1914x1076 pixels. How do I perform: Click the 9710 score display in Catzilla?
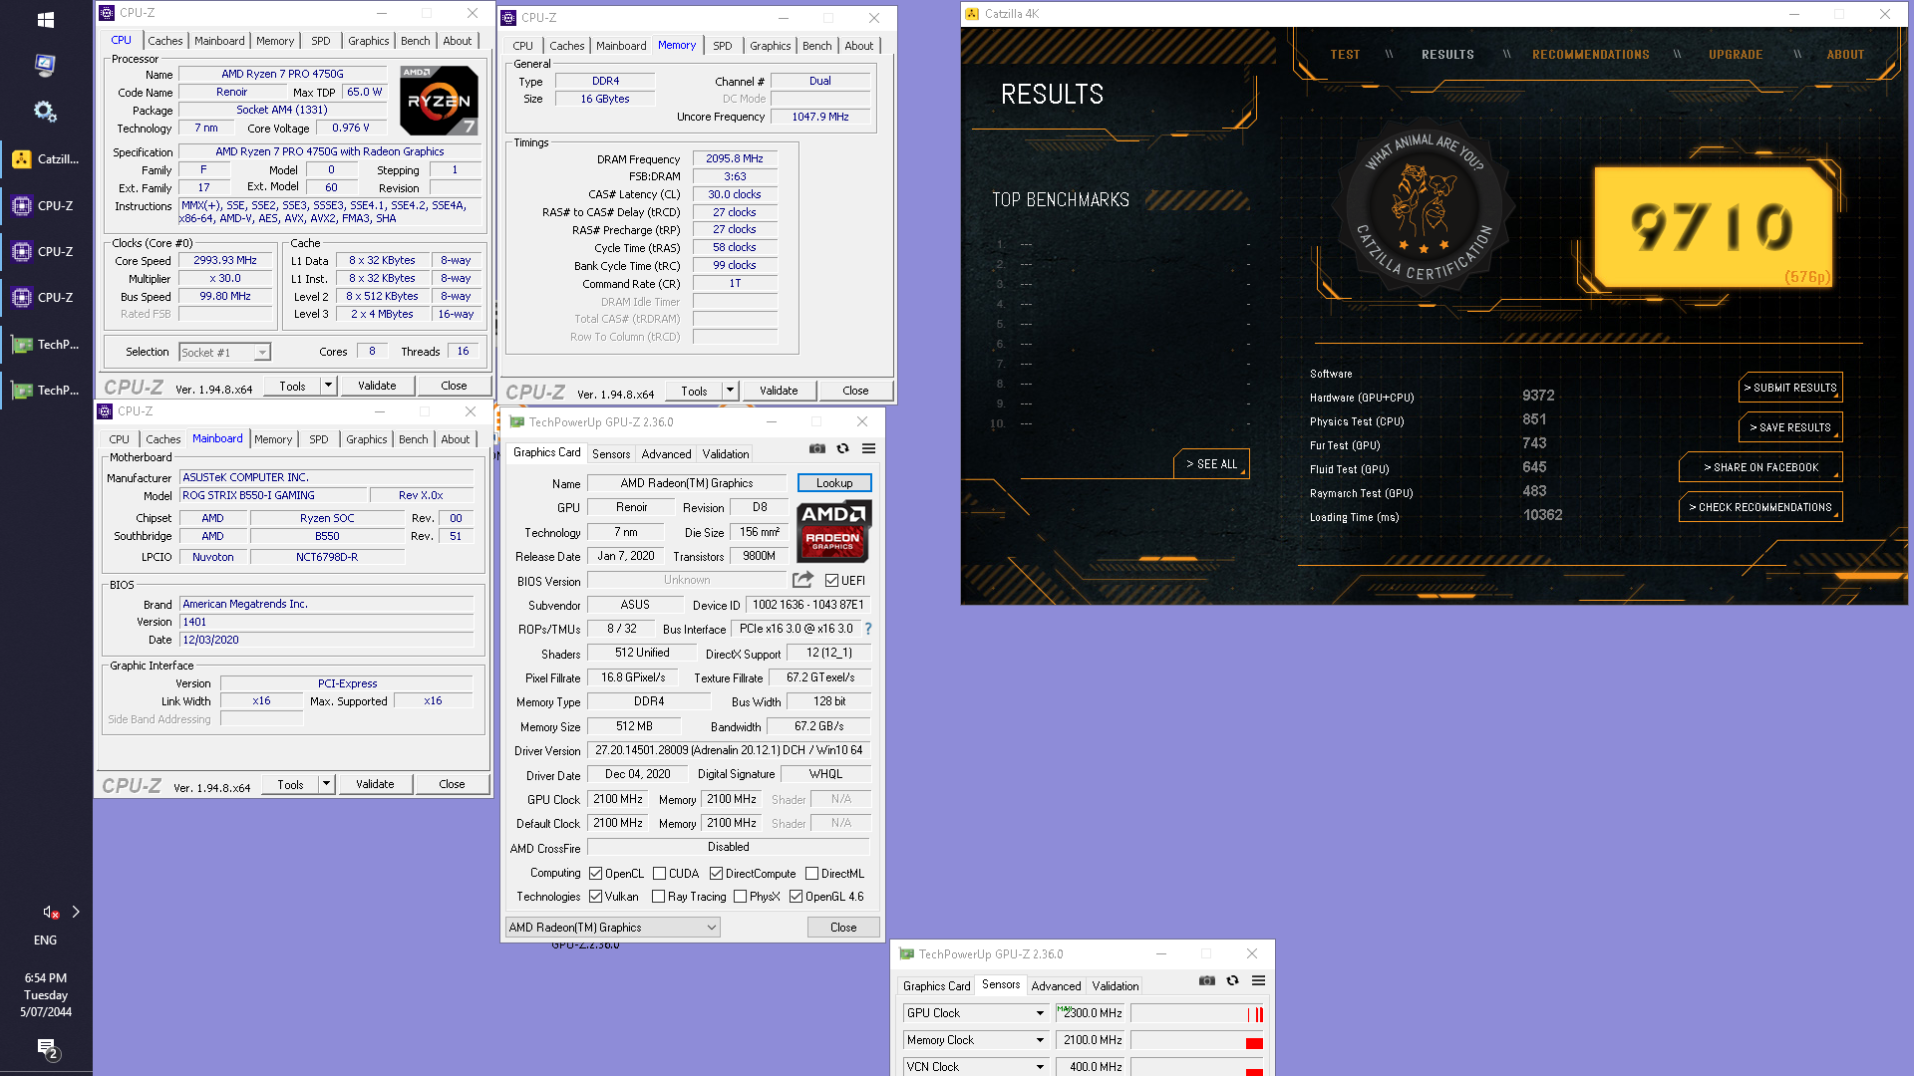[x=1713, y=227]
